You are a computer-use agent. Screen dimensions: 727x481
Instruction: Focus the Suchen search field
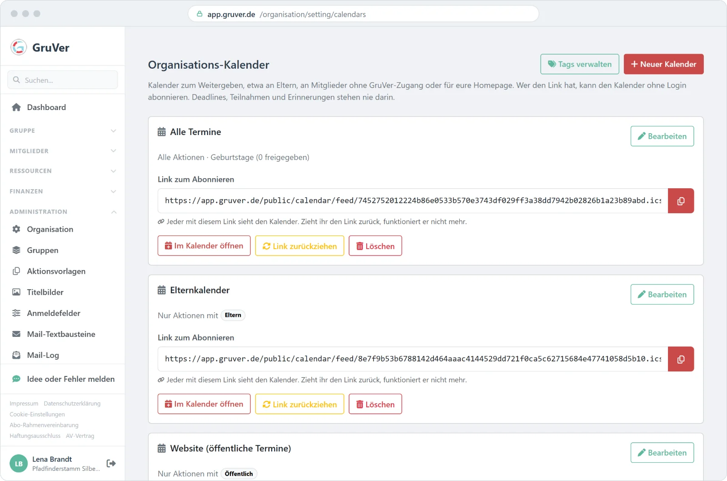click(63, 80)
